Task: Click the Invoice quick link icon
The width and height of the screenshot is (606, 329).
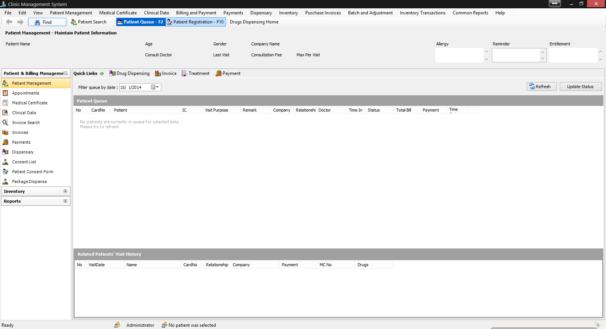Action: pyautogui.click(x=158, y=73)
